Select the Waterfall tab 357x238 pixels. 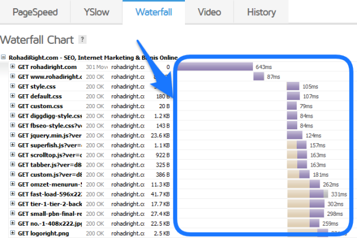pyautogui.click(x=154, y=12)
